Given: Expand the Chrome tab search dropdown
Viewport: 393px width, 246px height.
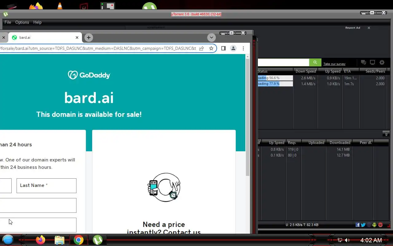Looking at the screenshot, I should pyautogui.click(x=211, y=38).
